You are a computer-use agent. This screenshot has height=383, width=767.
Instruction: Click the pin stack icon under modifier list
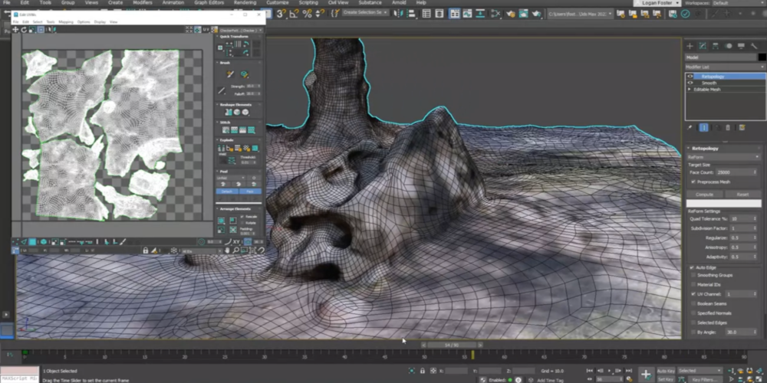[x=690, y=127]
